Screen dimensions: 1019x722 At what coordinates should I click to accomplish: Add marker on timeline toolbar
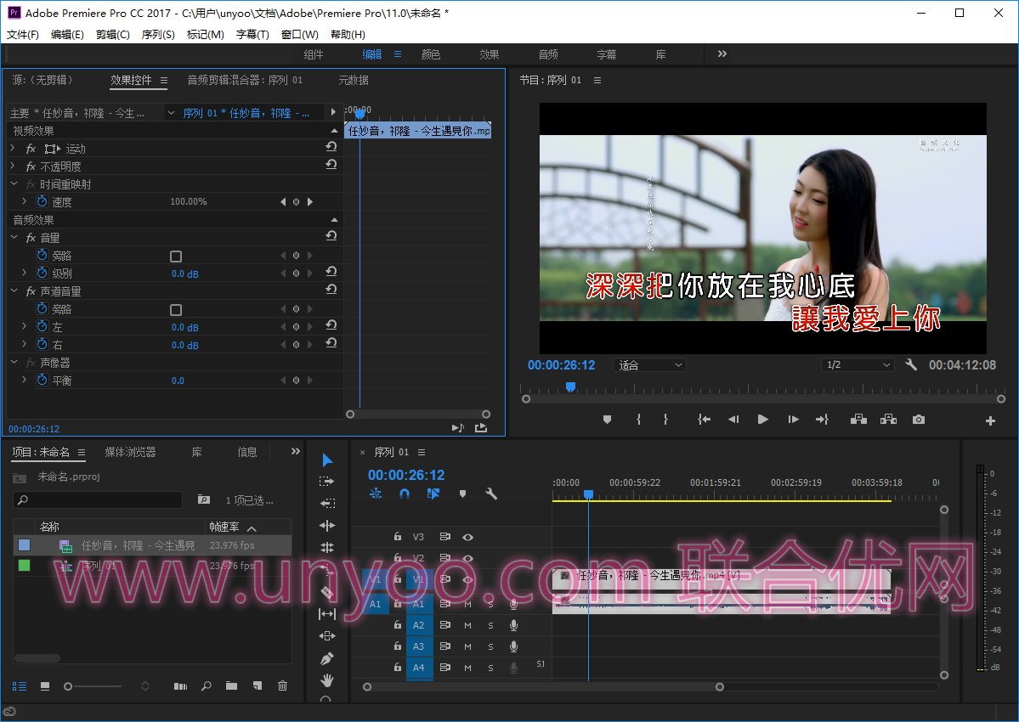point(462,494)
